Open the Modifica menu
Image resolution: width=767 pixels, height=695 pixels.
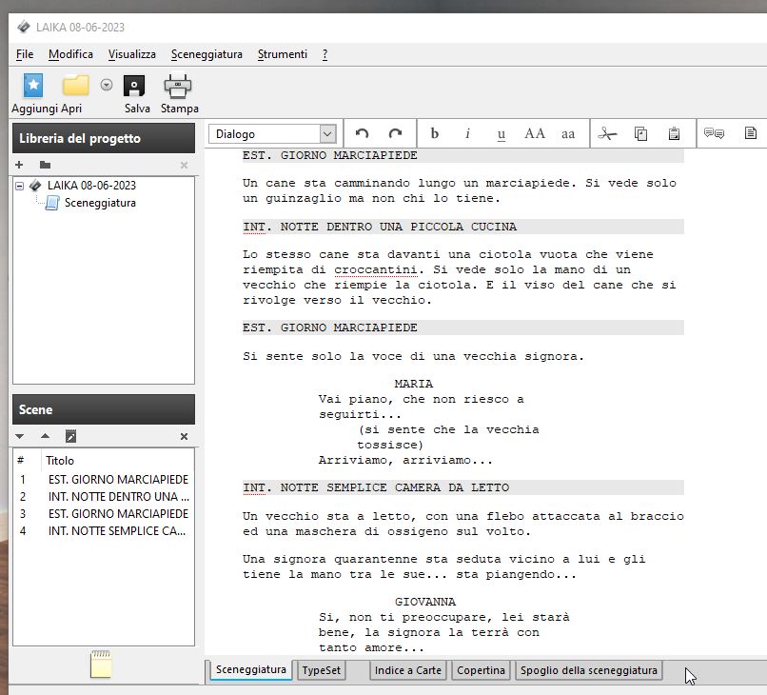(70, 54)
